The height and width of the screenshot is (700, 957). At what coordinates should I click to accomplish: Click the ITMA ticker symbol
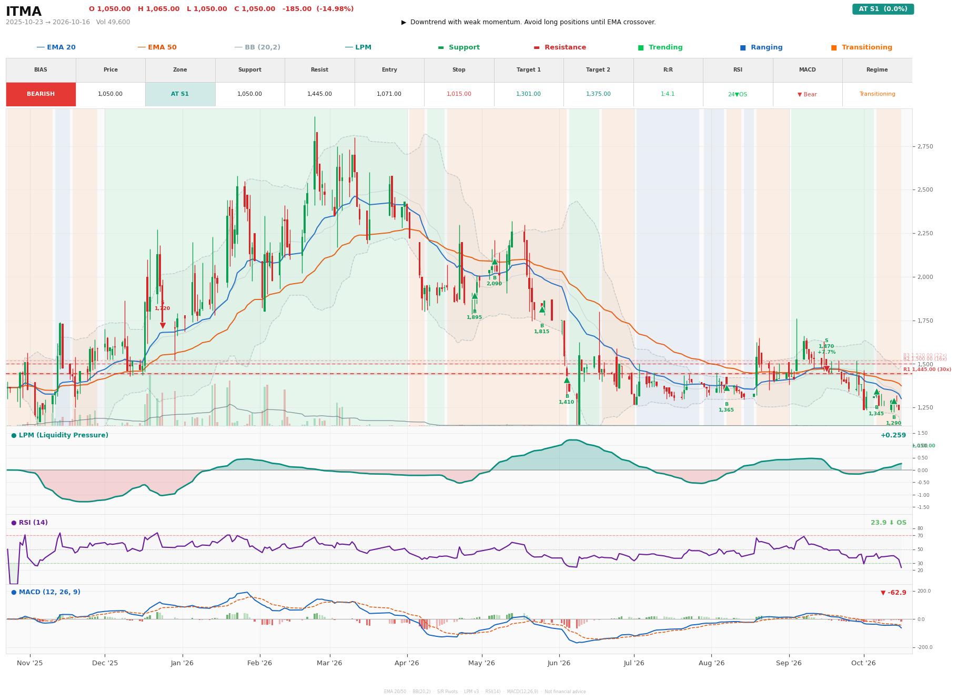click(24, 11)
